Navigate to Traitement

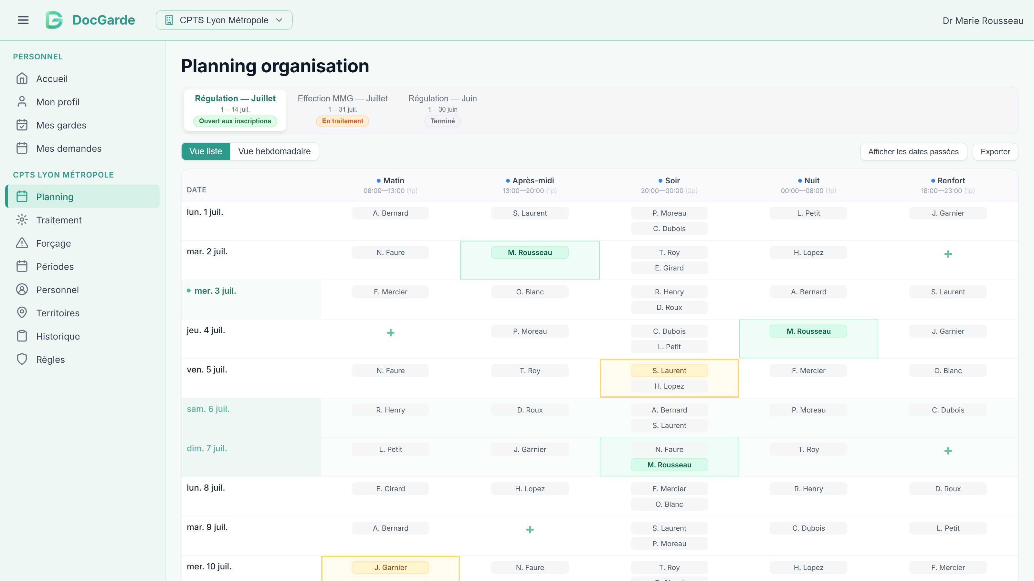pos(82,220)
